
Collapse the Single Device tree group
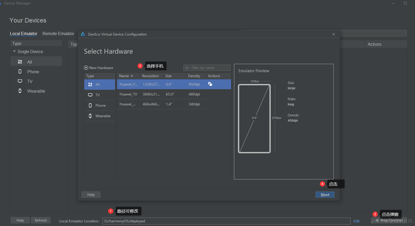[14, 52]
